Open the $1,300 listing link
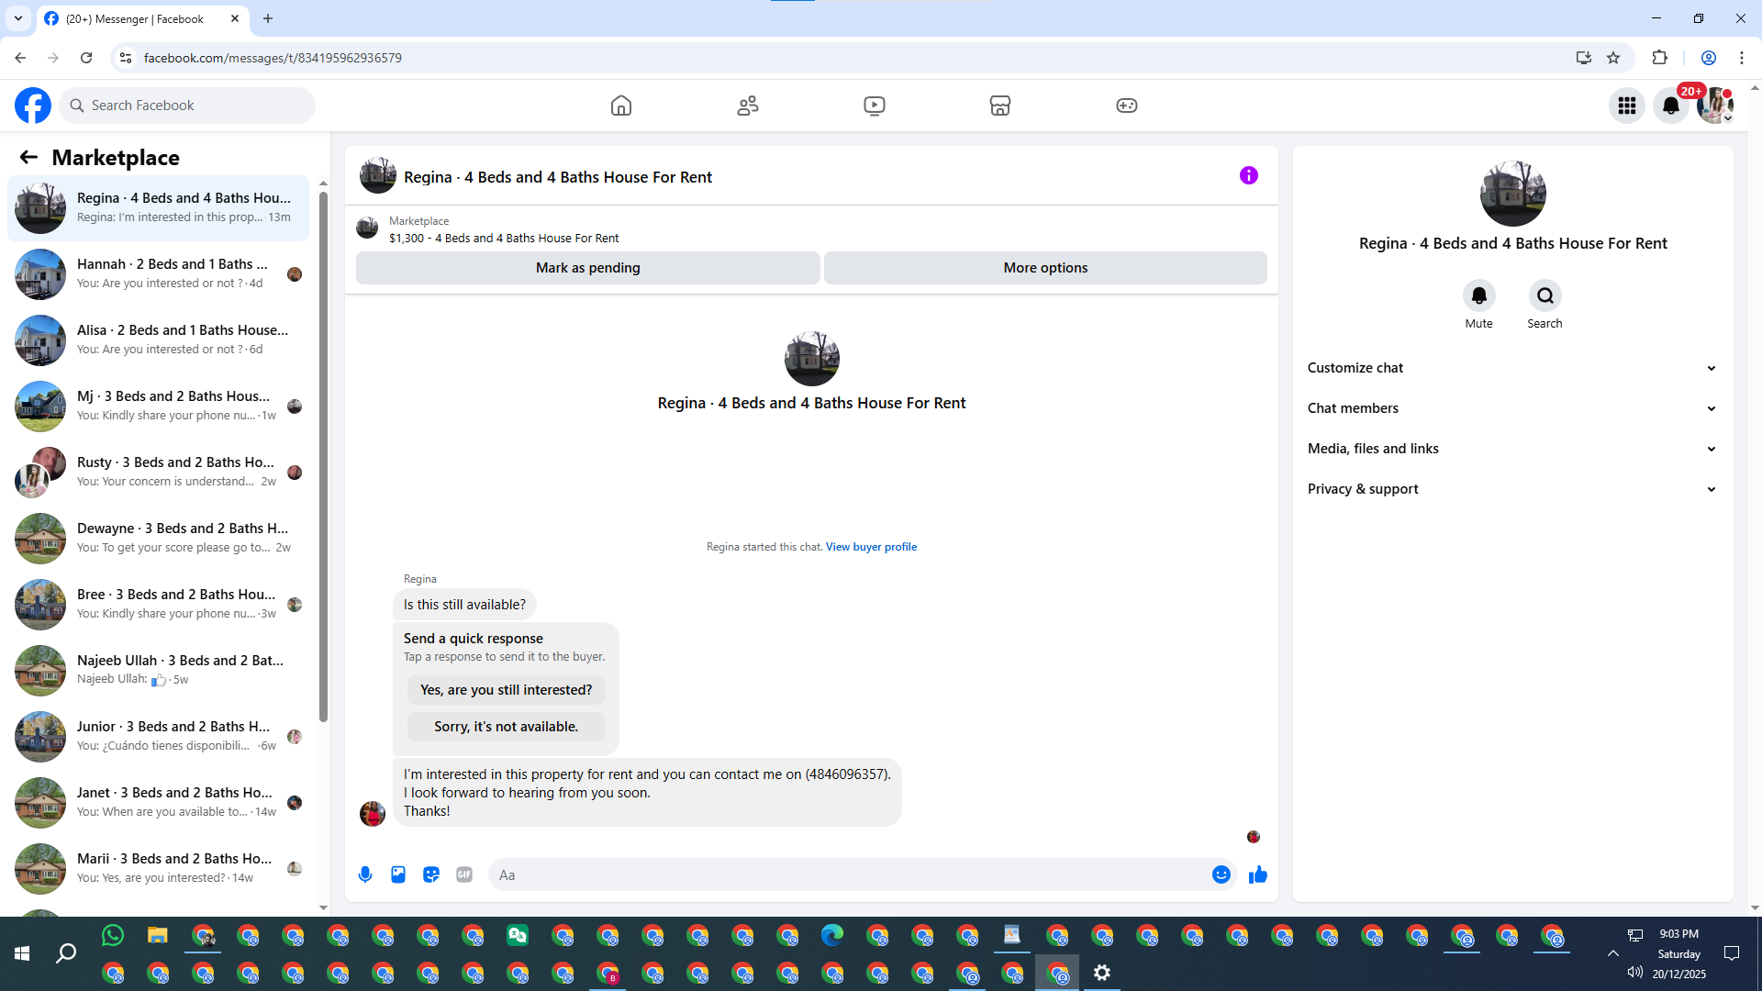Image resolution: width=1762 pixels, height=991 pixels. (x=504, y=239)
